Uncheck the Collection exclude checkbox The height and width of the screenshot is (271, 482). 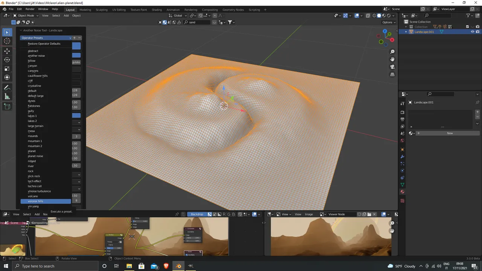point(467,27)
